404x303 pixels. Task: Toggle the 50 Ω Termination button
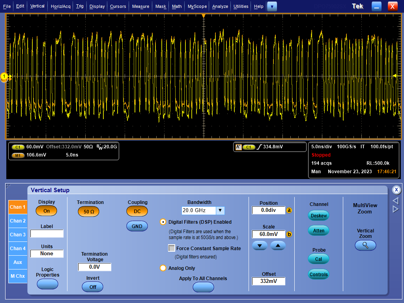click(89, 211)
